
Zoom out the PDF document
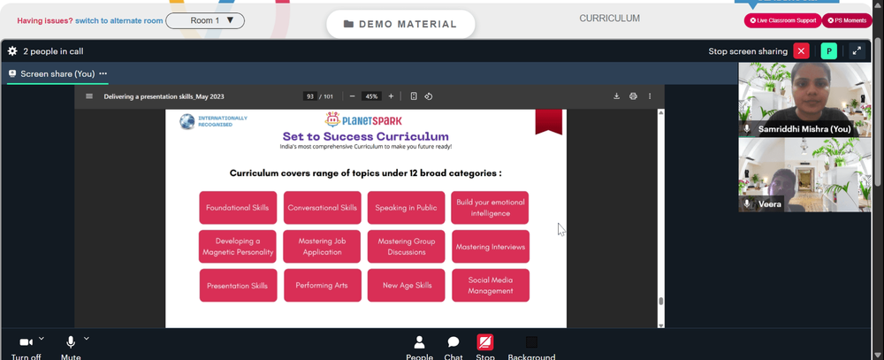353,96
